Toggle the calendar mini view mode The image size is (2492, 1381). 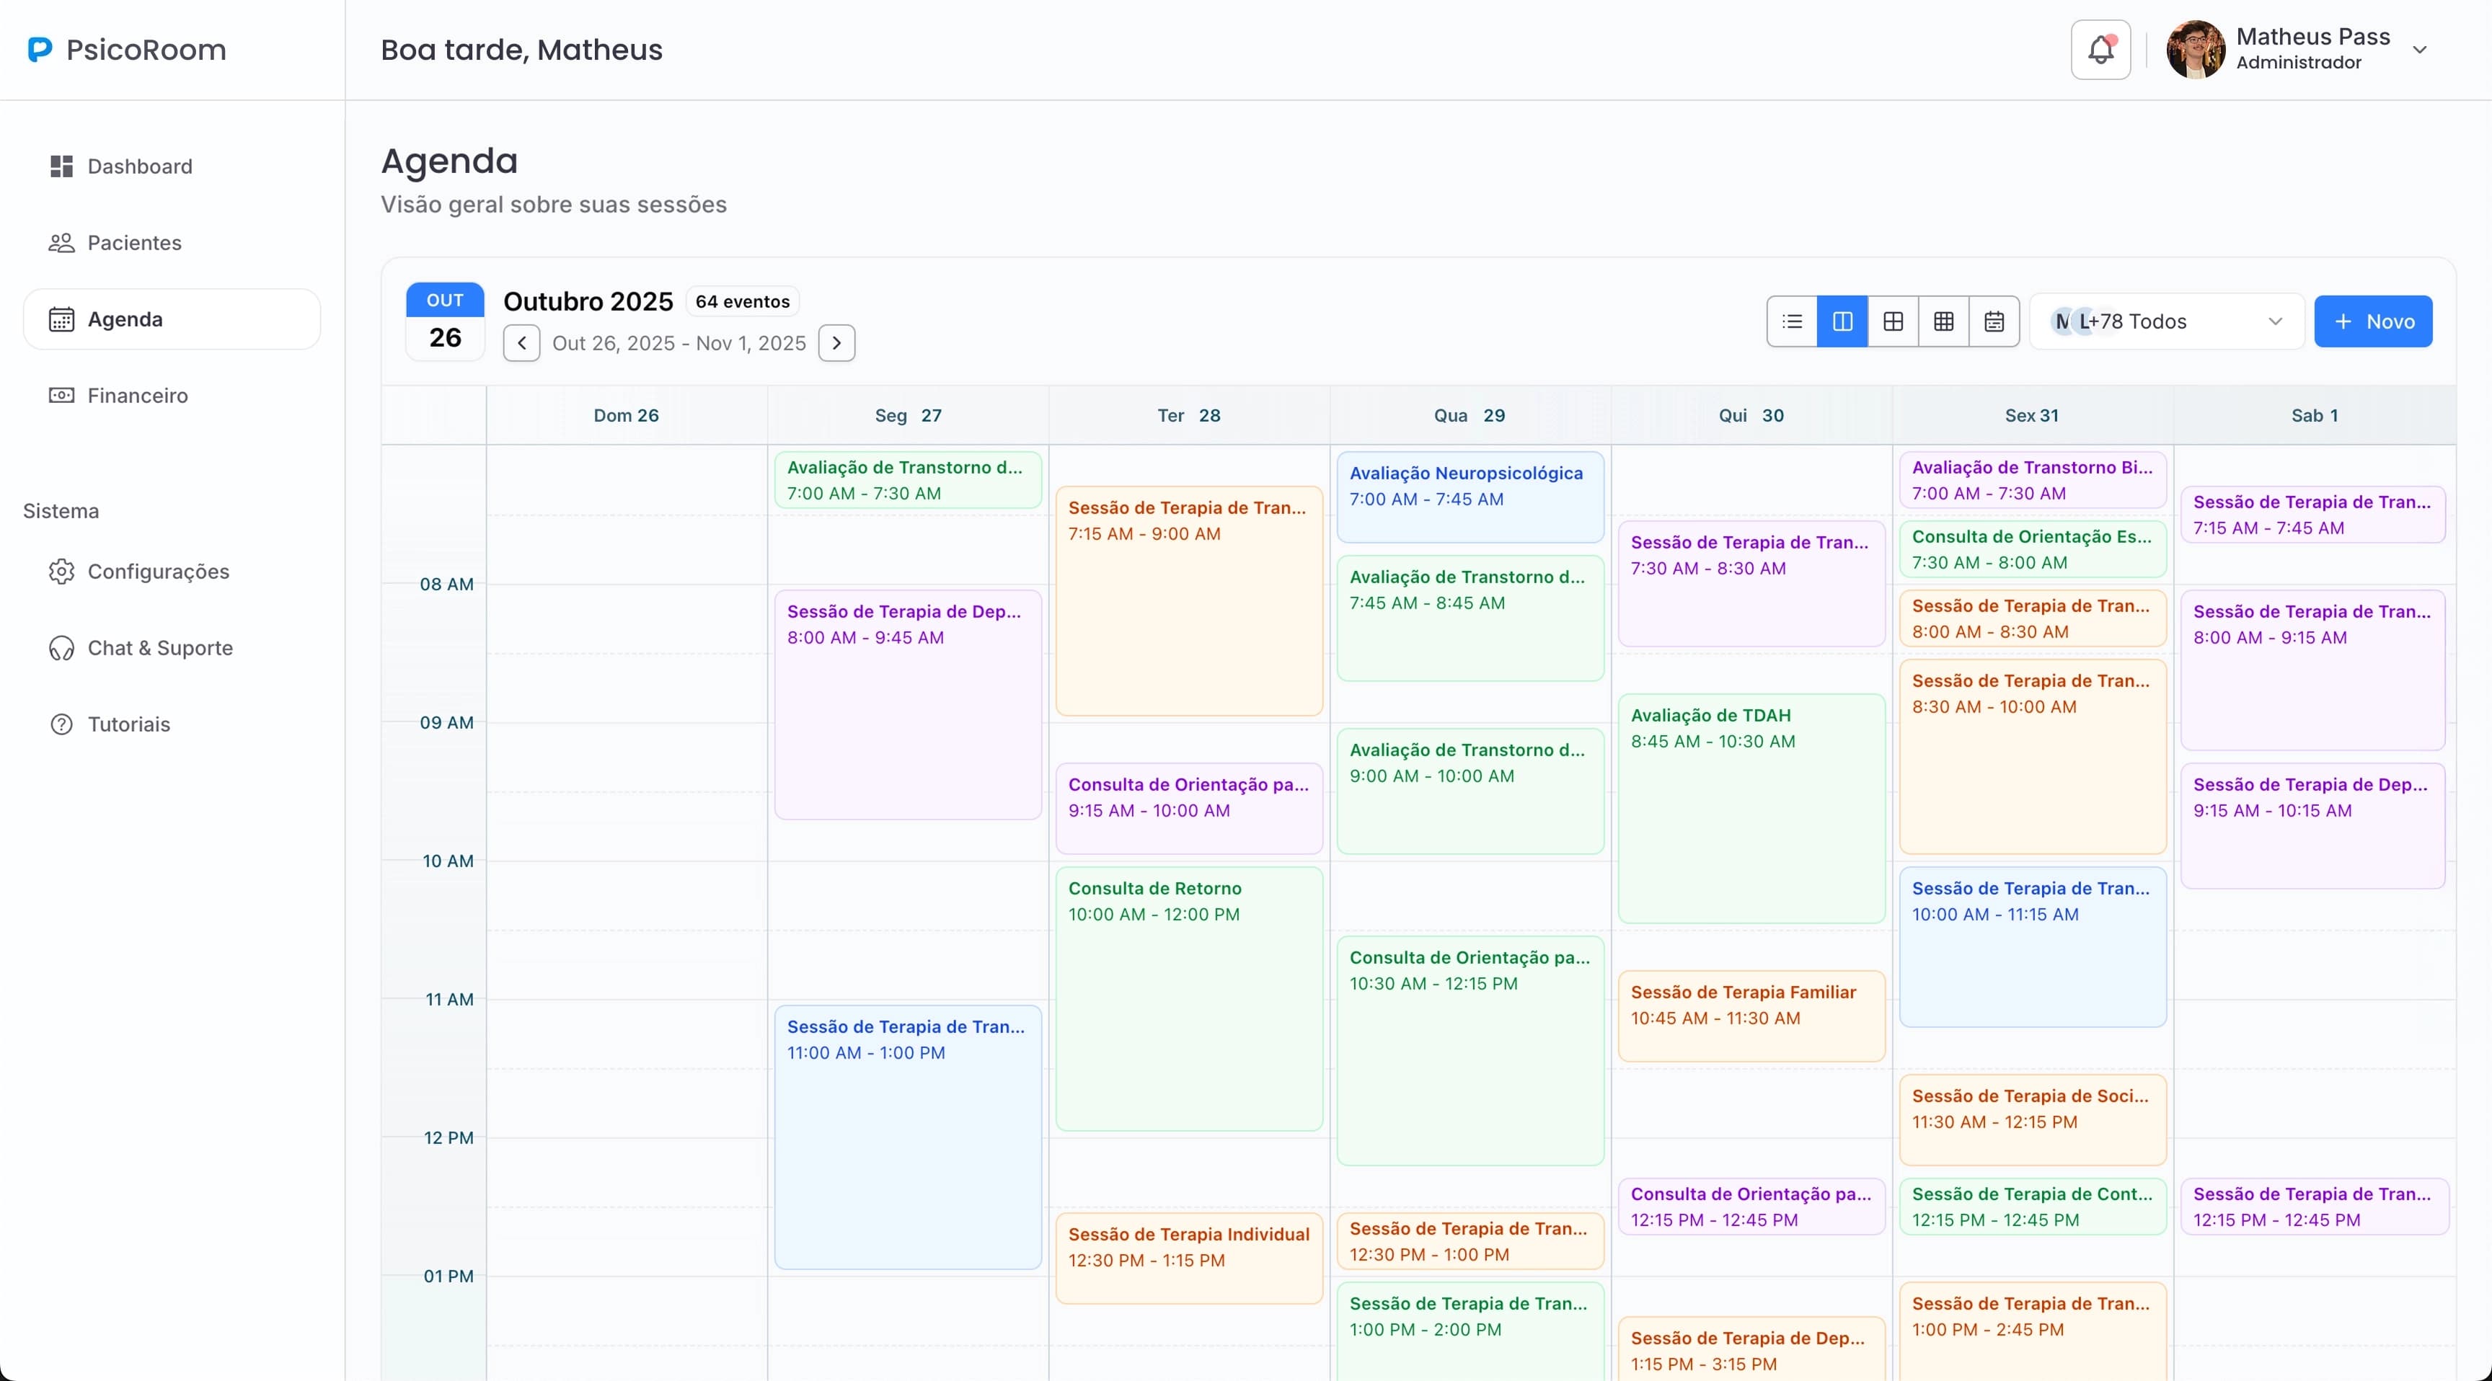(x=1994, y=321)
